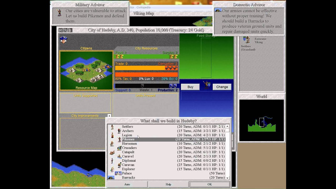Viewport: 336px width, 189px height.
Task: Click the Viking Map title bar
Action: (144, 13)
